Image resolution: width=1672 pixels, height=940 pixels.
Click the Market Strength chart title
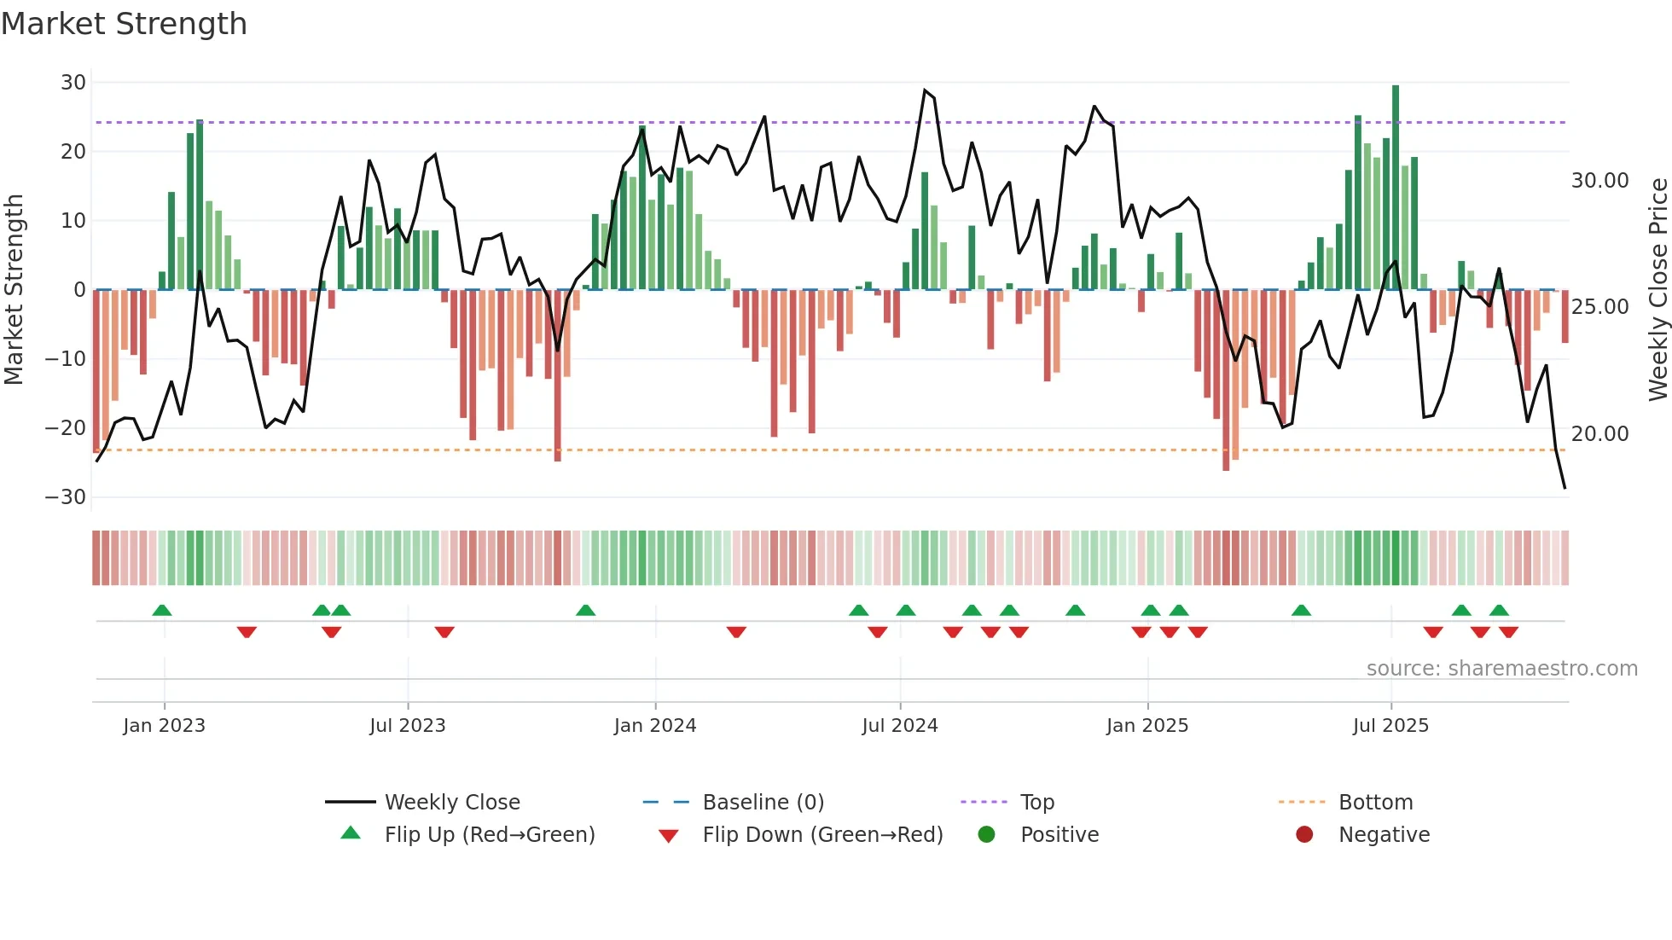point(125,24)
